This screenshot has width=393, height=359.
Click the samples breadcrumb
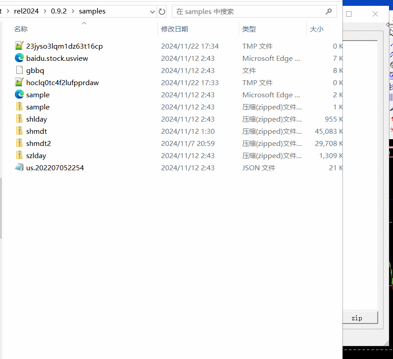[92, 11]
